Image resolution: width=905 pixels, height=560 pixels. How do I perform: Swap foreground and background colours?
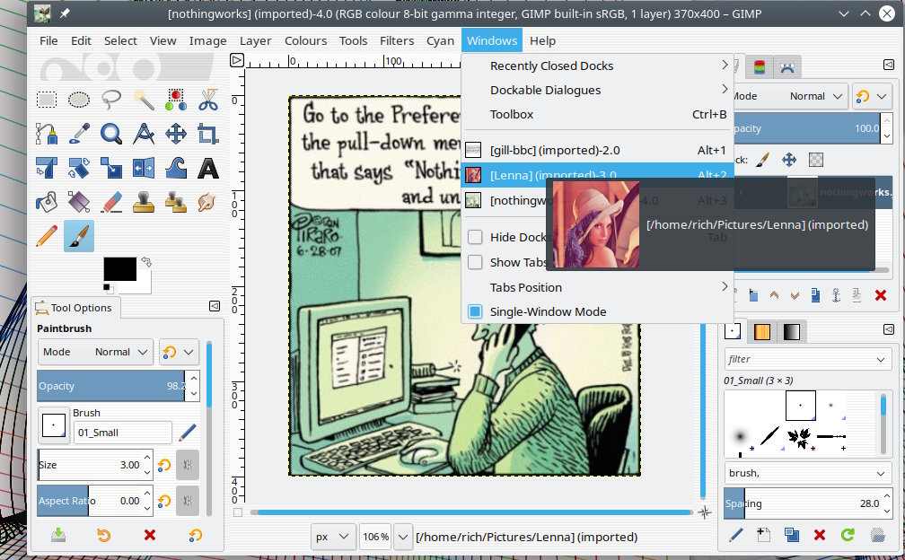[x=146, y=262]
